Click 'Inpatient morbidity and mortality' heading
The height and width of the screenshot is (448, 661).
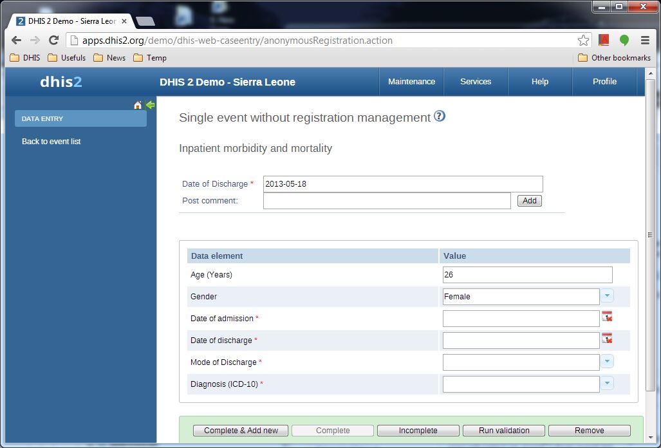(256, 148)
